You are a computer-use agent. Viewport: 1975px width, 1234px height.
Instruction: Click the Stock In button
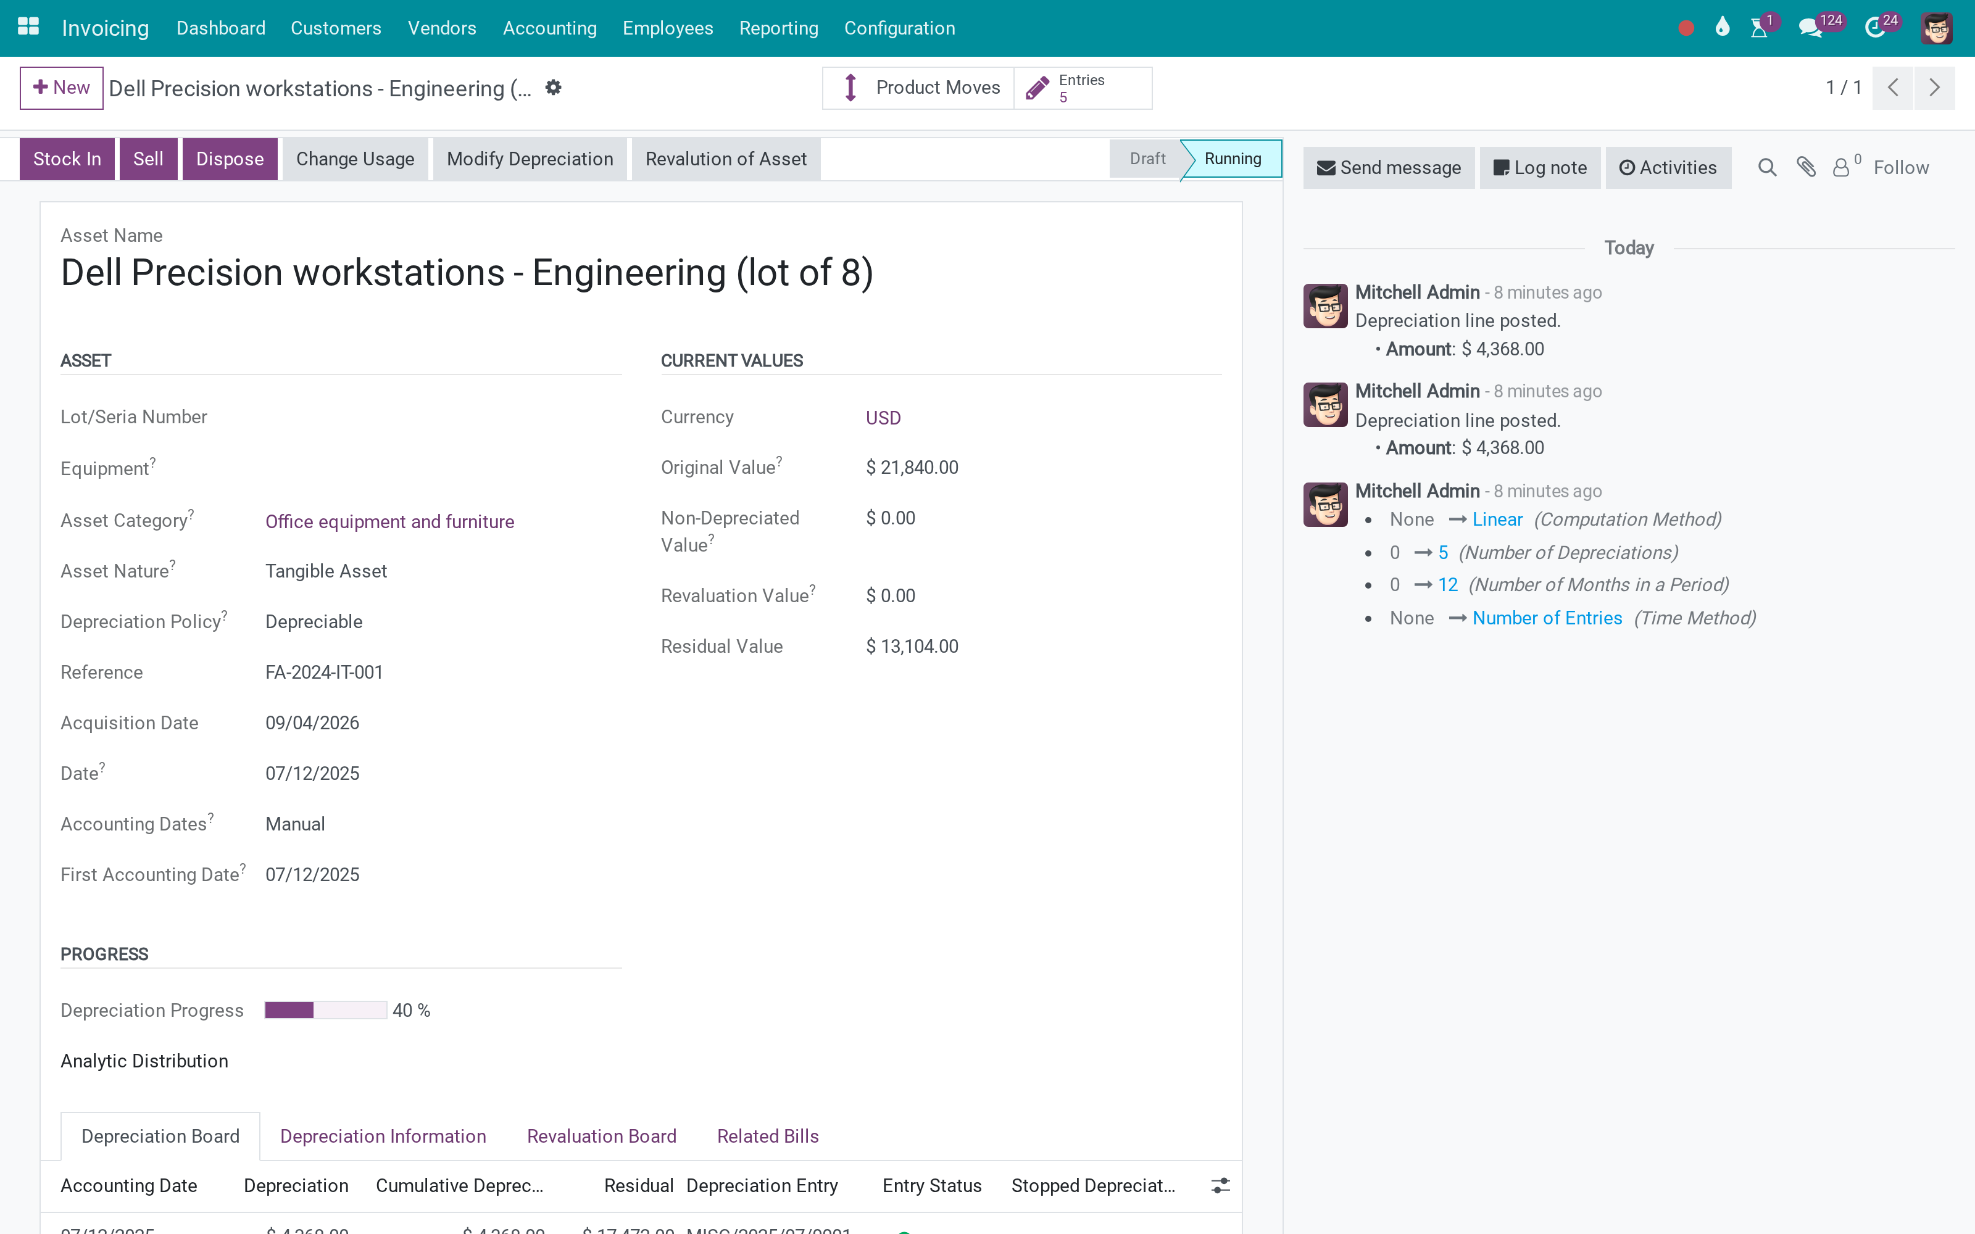click(x=67, y=159)
